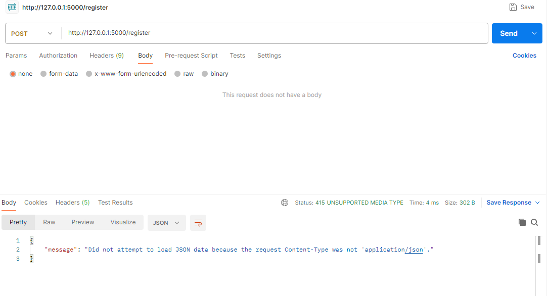548x296 pixels.
Task: Click the Send button
Action: [x=509, y=33]
